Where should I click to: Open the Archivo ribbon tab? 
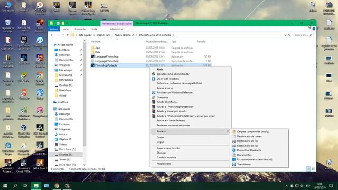[x=54, y=29]
